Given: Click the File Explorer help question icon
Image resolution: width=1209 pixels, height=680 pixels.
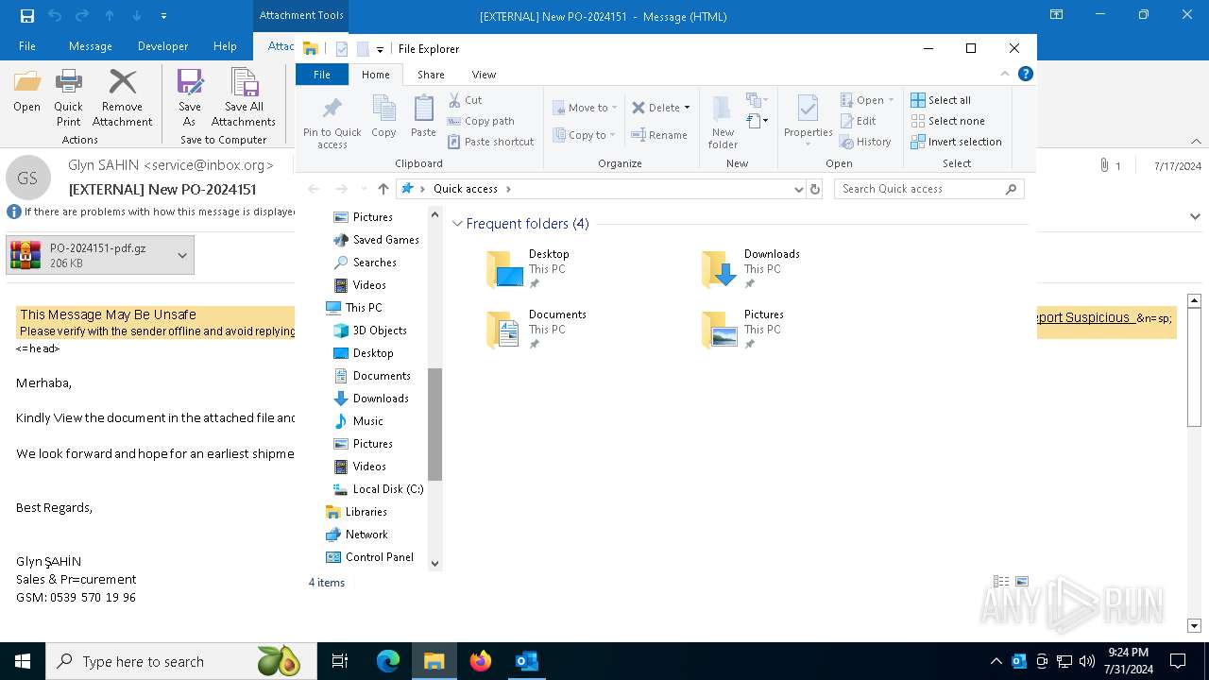Looking at the screenshot, I should pyautogui.click(x=1025, y=74).
